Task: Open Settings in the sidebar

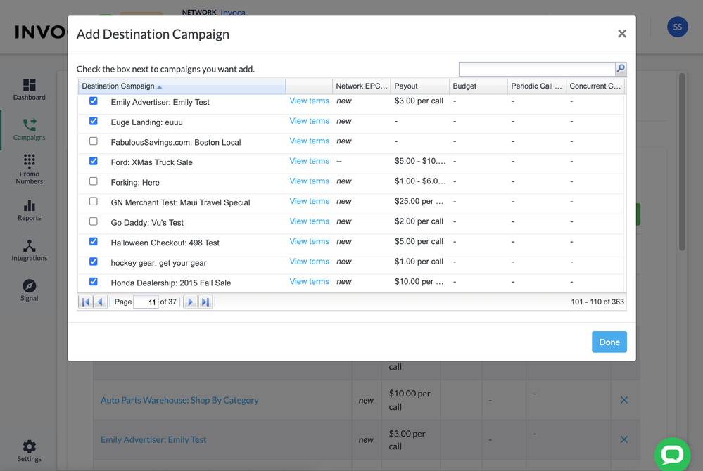Action: pyautogui.click(x=29, y=451)
